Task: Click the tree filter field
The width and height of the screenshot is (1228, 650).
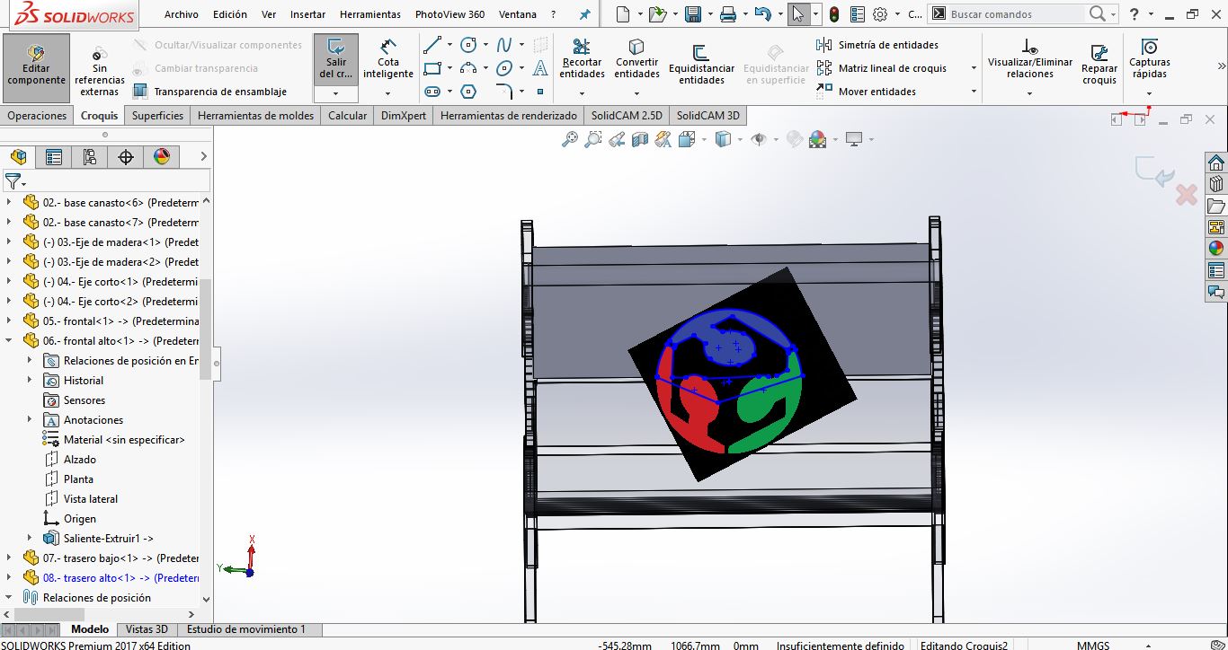Action: click(108, 181)
